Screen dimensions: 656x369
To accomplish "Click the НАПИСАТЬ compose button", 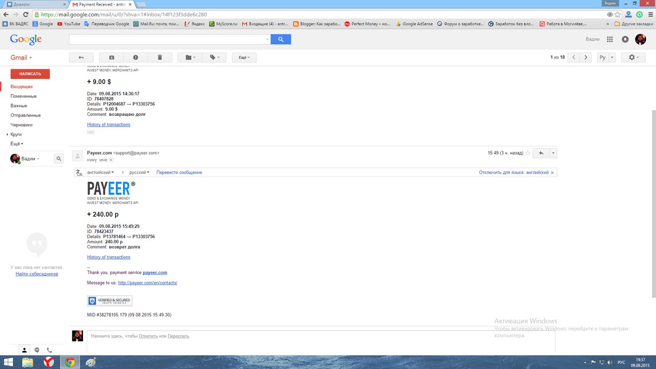I will [30, 74].
